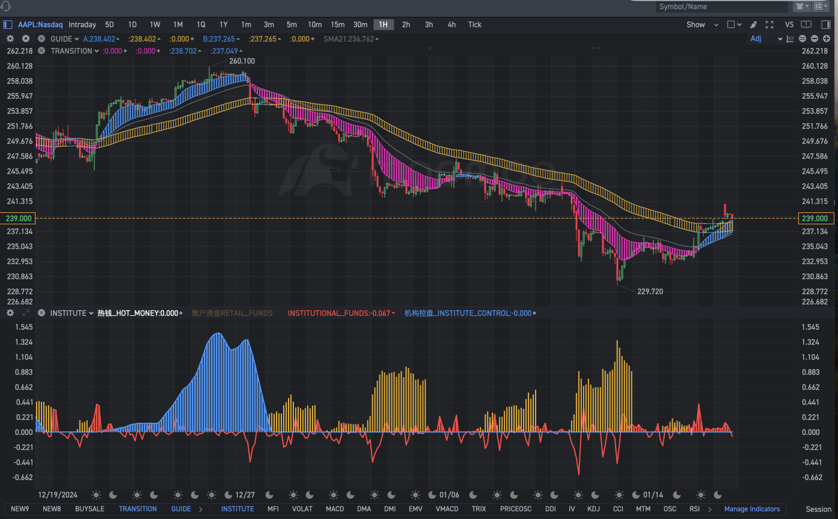Click the 260.100 high price annotation
Viewport: 838px width, 519px height.
click(x=242, y=61)
